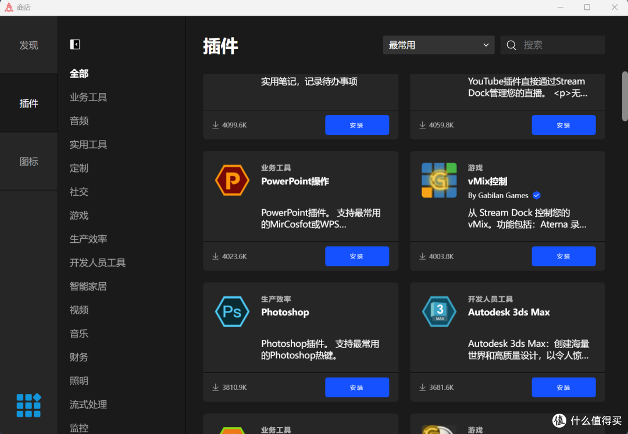Click download icon beside 4003.8K
The width and height of the screenshot is (628, 434).
pyautogui.click(x=422, y=256)
